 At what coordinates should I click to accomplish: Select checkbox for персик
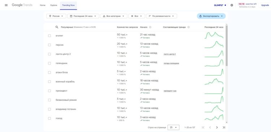50,45
